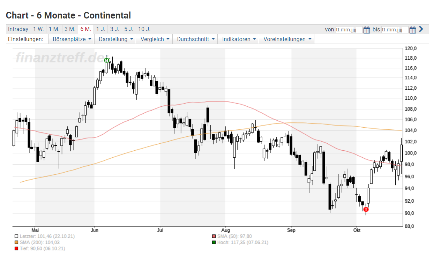
Task: Open the 'bis' date calendar picker
Action: [412, 30]
